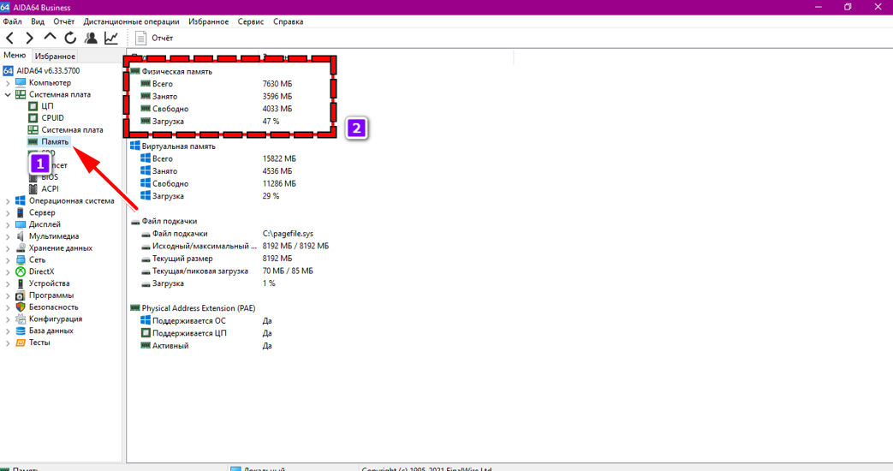Click the Back navigation arrow in toolbar
Screen dimensions: 893x471
10,39
